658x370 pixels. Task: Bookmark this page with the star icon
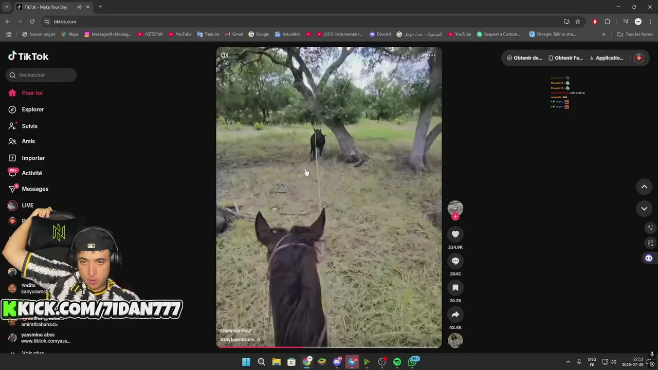578,22
